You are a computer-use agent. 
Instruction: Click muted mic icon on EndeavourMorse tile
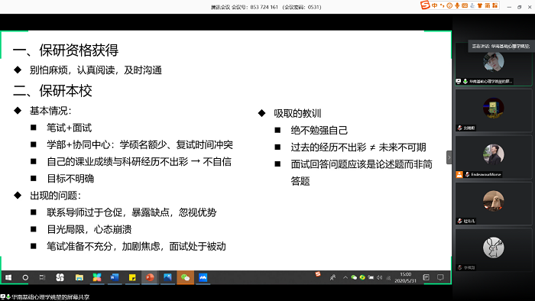point(467,174)
